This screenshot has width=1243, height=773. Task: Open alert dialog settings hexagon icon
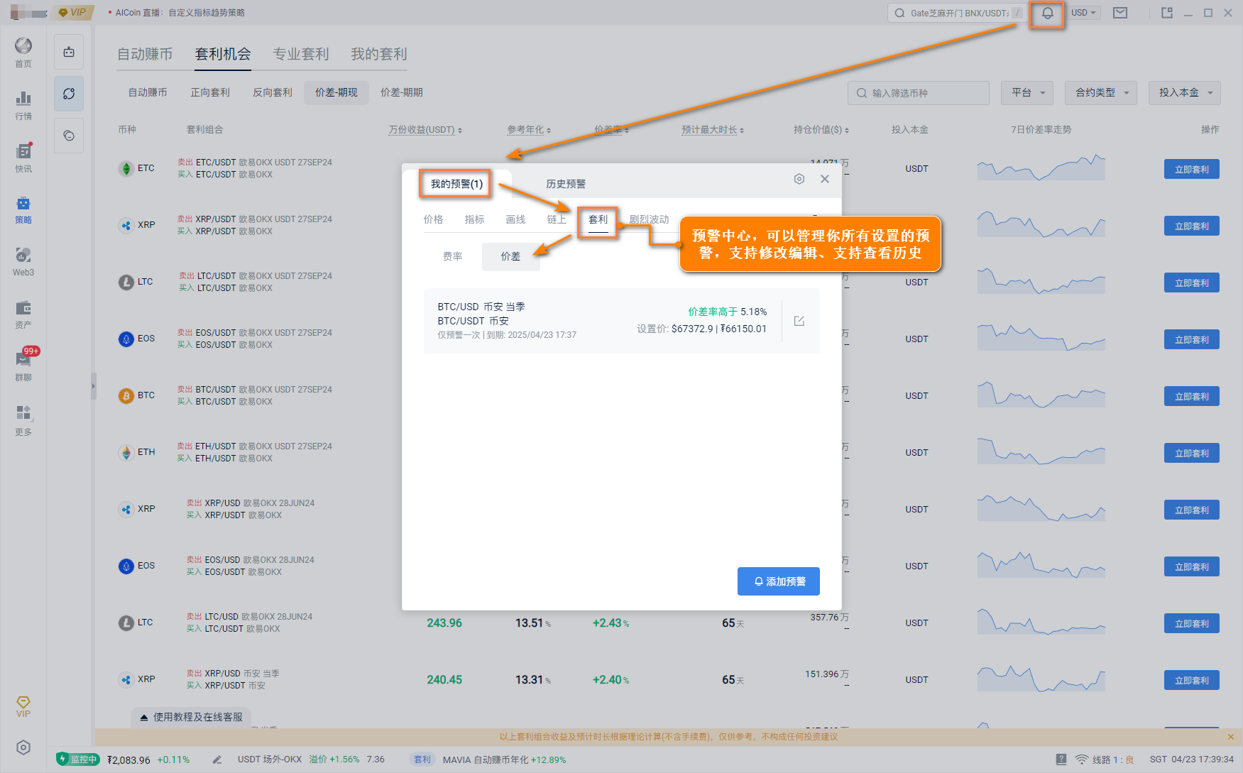799,179
